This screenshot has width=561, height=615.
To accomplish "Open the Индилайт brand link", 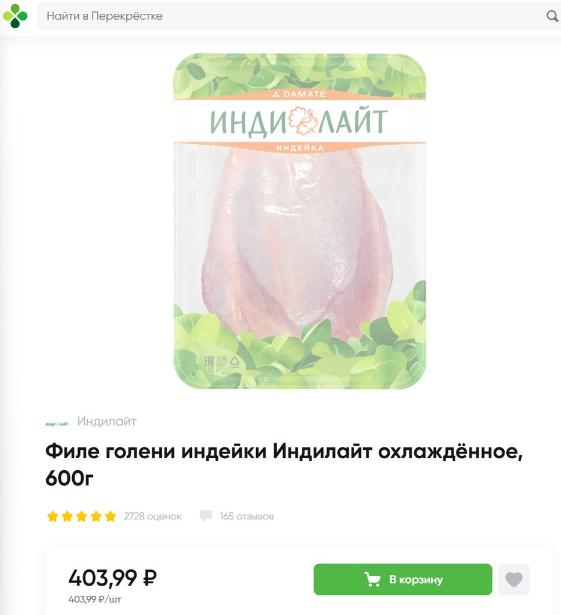I will pyautogui.click(x=107, y=421).
